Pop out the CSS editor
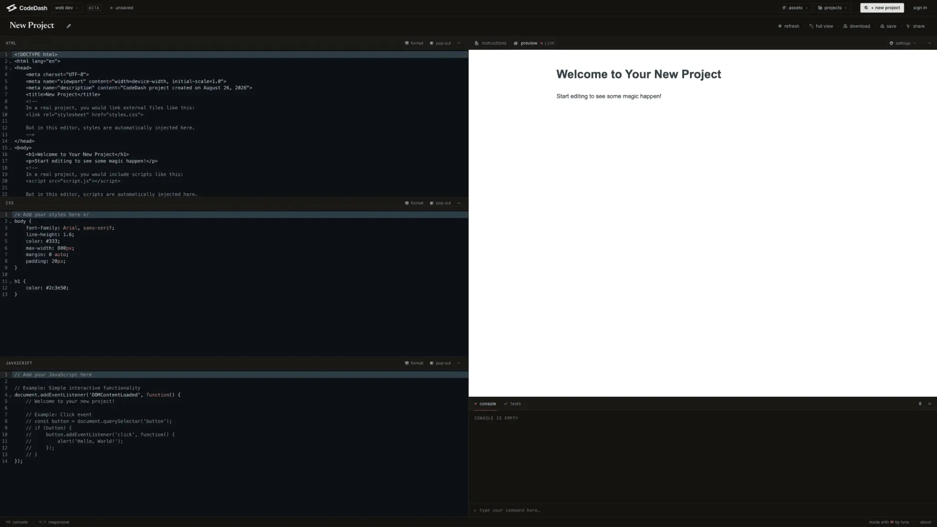The image size is (937, 527). 440,203
